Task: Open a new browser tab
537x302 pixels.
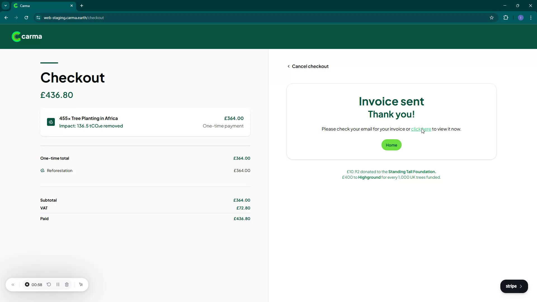Action: coord(82,6)
